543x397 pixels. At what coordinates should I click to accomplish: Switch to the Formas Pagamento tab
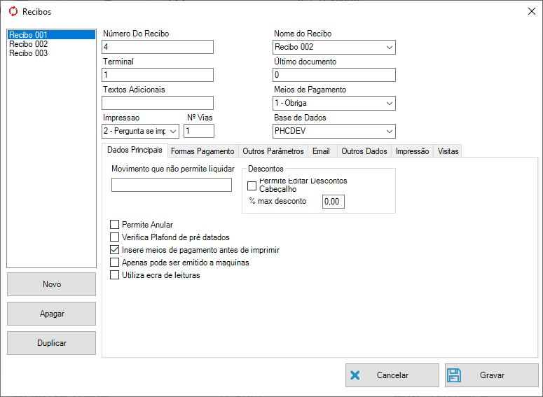pos(202,151)
